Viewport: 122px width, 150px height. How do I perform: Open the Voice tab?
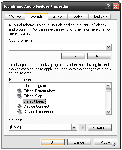tap(78, 17)
